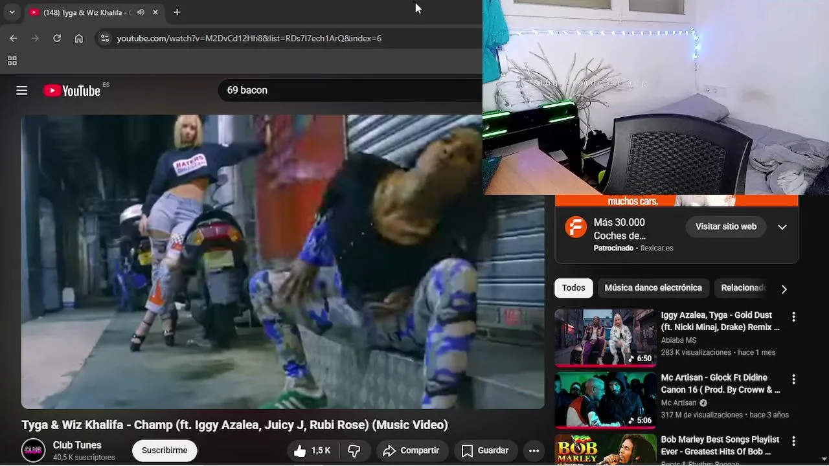Expand the flexicar ad chevron

782,227
